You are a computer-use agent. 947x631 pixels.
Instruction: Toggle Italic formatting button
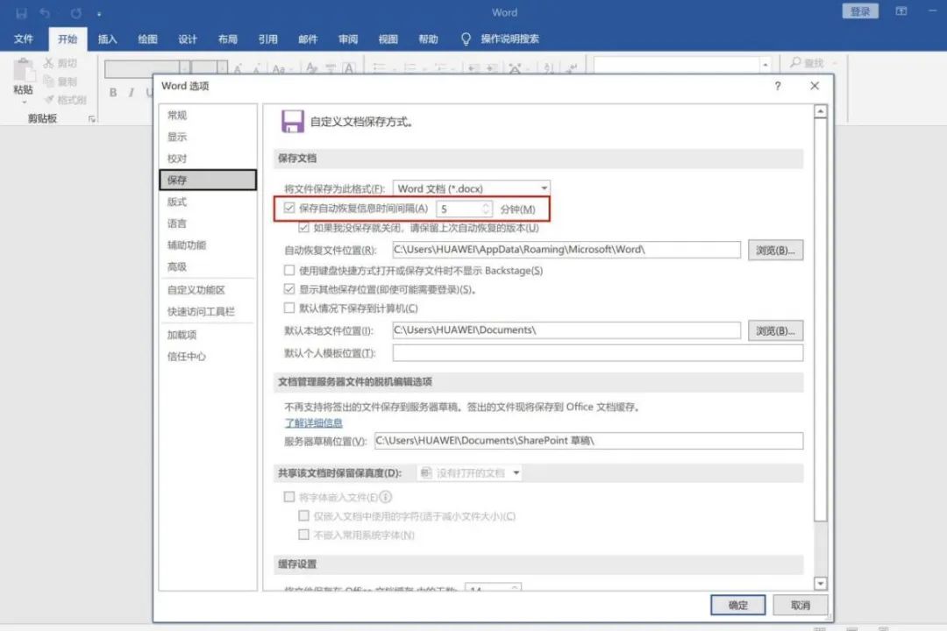pos(131,92)
